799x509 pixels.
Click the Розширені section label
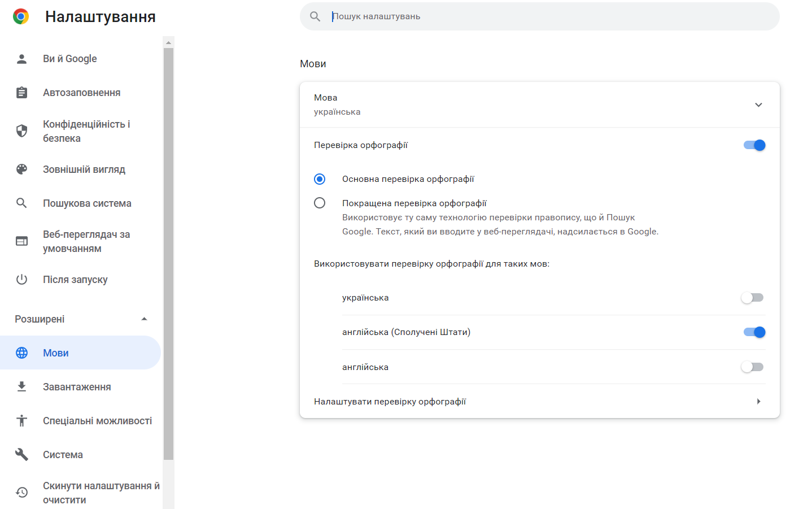[x=40, y=319]
